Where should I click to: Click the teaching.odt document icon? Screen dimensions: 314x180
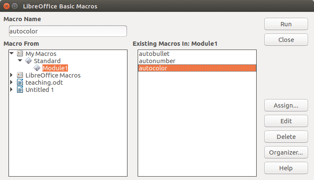click(x=20, y=83)
